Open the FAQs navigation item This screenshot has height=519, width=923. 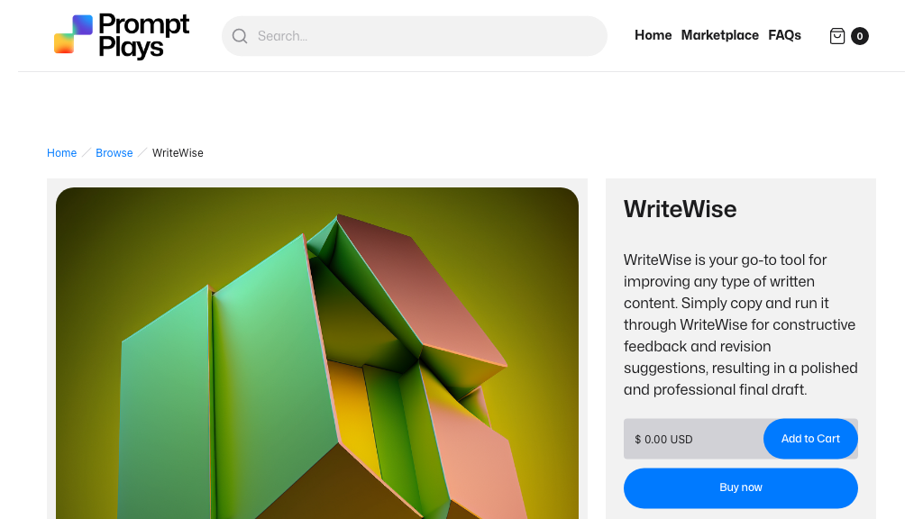click(784, 35)
